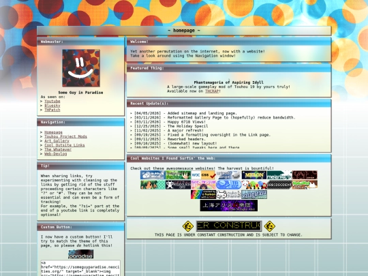Image resolution: width=368 pixels, height=276 pixels.
Task: Click the [04/05/2026] sitemap update entry
Action: pyautogui.click(x=185, y=113)
